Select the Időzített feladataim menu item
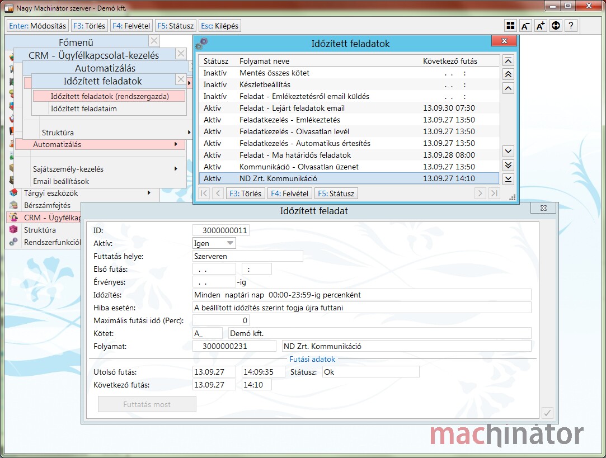This screenshot has width=606, height=458. coord(83,108)
